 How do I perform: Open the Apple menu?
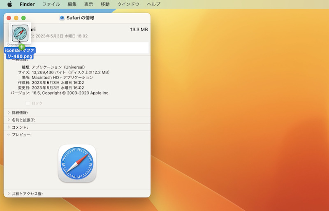(9, 4)
